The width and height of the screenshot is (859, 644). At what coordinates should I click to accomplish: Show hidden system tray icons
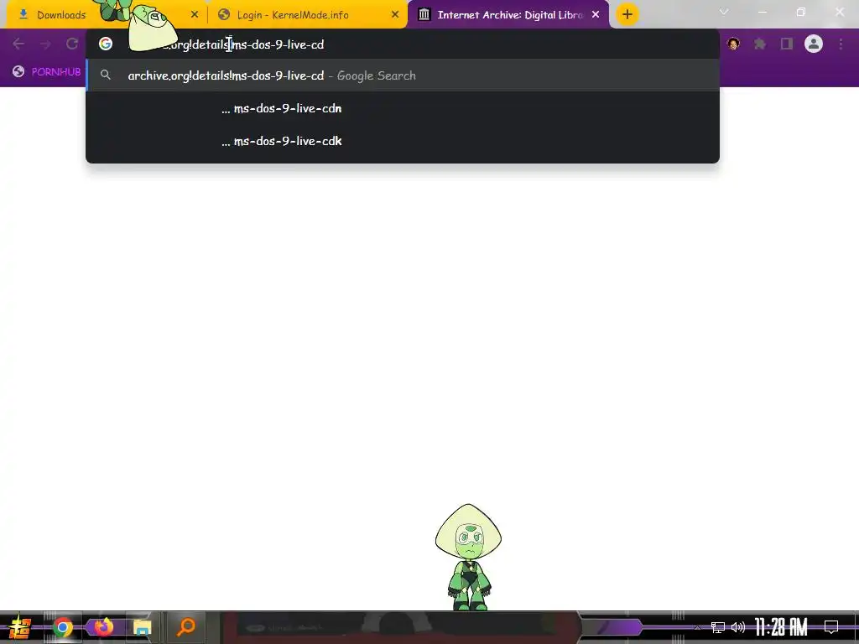(697, 627)
